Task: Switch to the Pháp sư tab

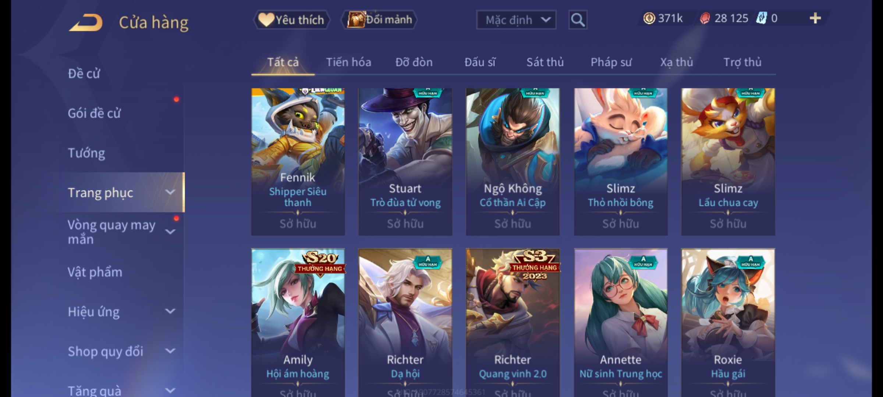Action: point(611,62)
